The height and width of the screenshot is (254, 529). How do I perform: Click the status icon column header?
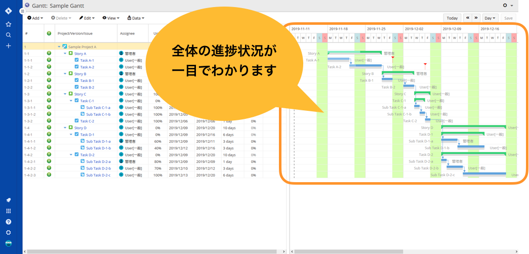tap(49, 33)
